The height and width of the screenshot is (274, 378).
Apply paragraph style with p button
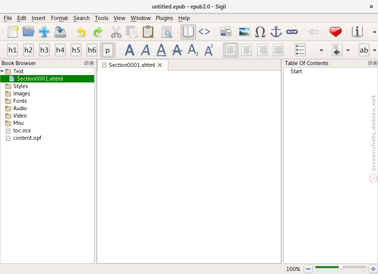pos(108,50)
